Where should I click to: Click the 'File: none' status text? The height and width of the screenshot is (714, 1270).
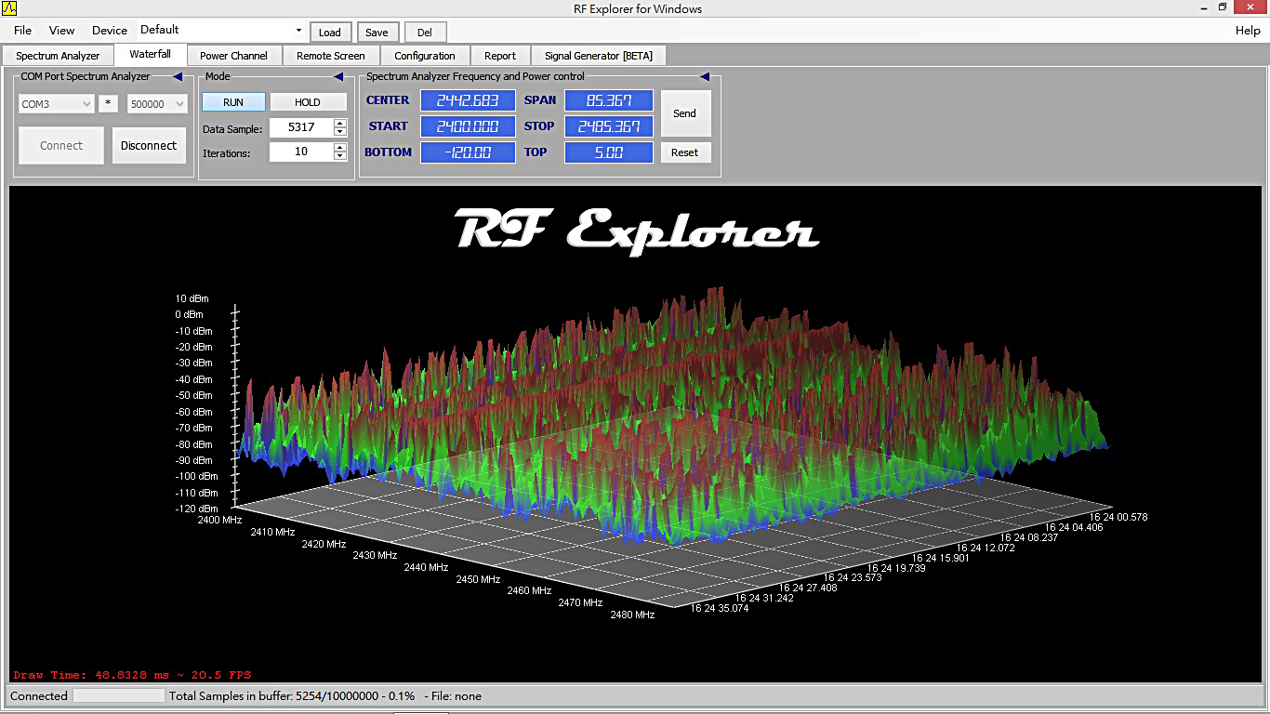453,695
